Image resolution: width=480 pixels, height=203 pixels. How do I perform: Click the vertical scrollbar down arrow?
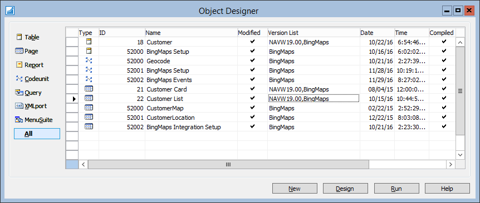point(460,155)
